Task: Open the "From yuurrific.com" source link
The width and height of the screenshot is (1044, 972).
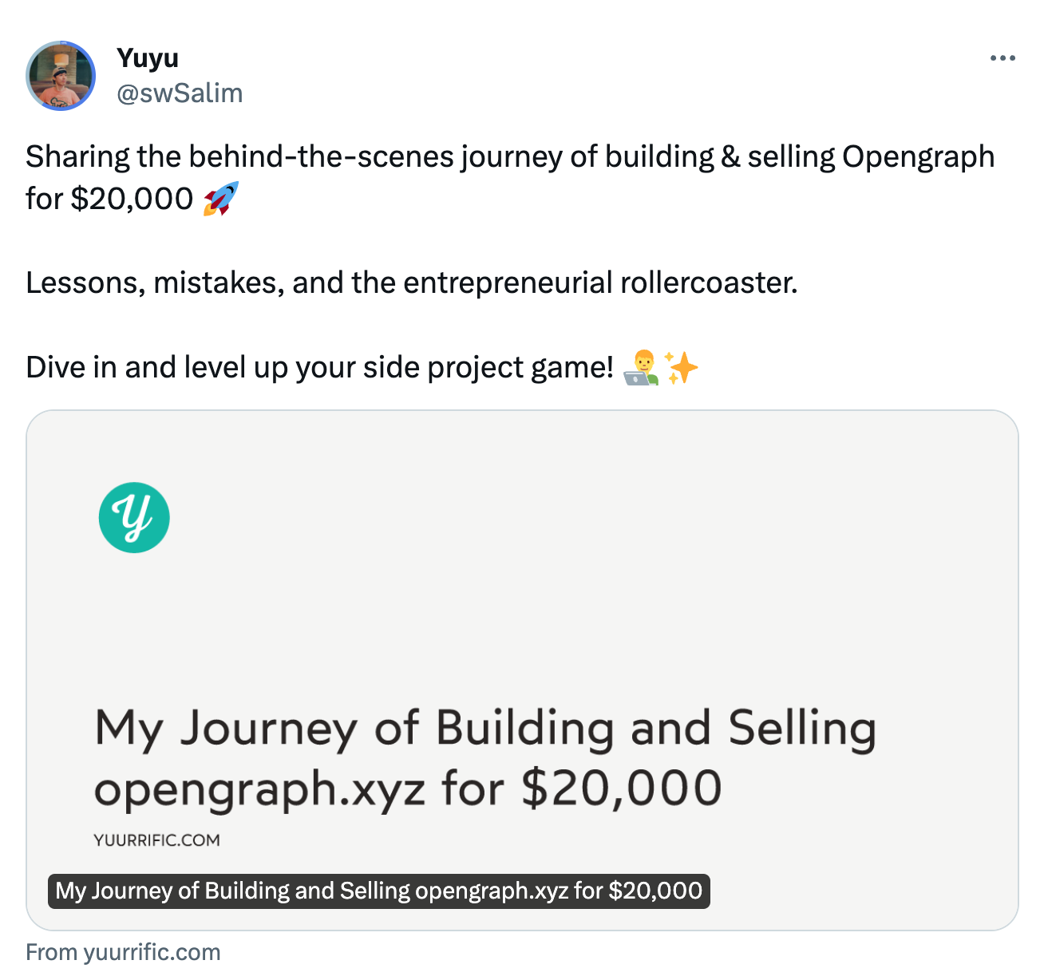Action: pyautogui.click(x=123, y=952)
